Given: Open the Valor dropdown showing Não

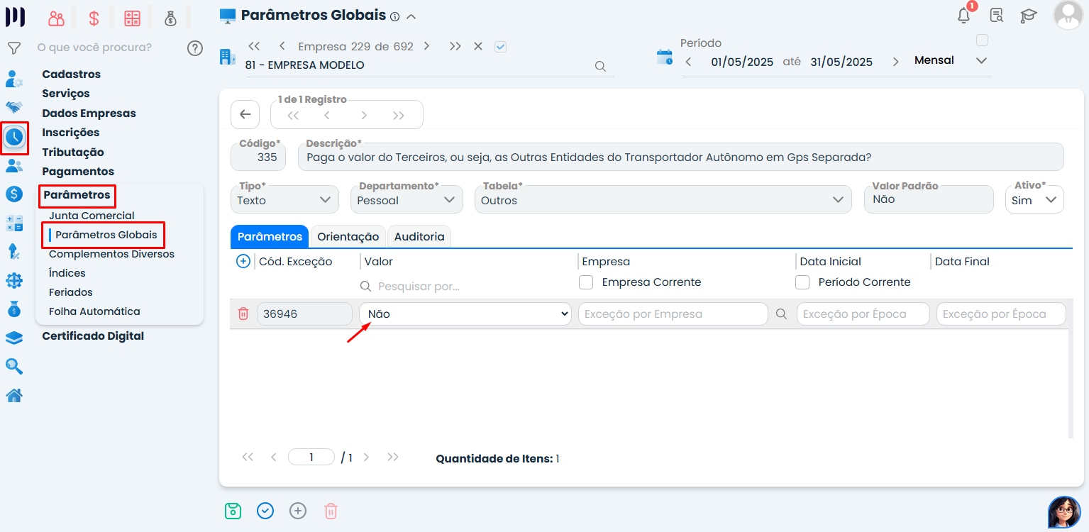Looking at the screenshot, I should [x=465, y=314].
